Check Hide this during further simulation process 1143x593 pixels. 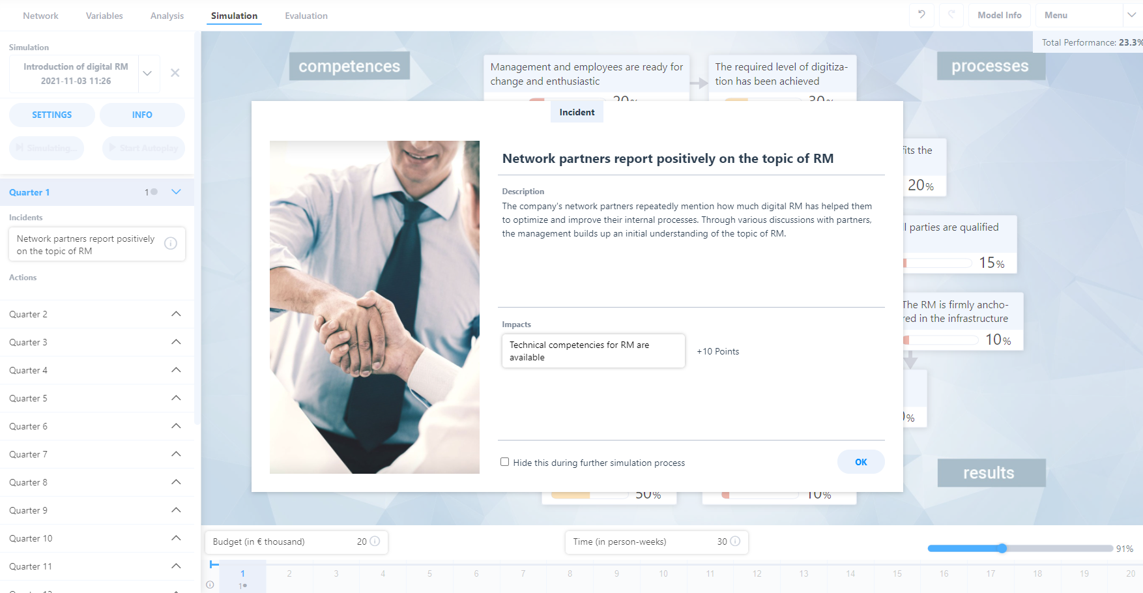pos(504,462)
